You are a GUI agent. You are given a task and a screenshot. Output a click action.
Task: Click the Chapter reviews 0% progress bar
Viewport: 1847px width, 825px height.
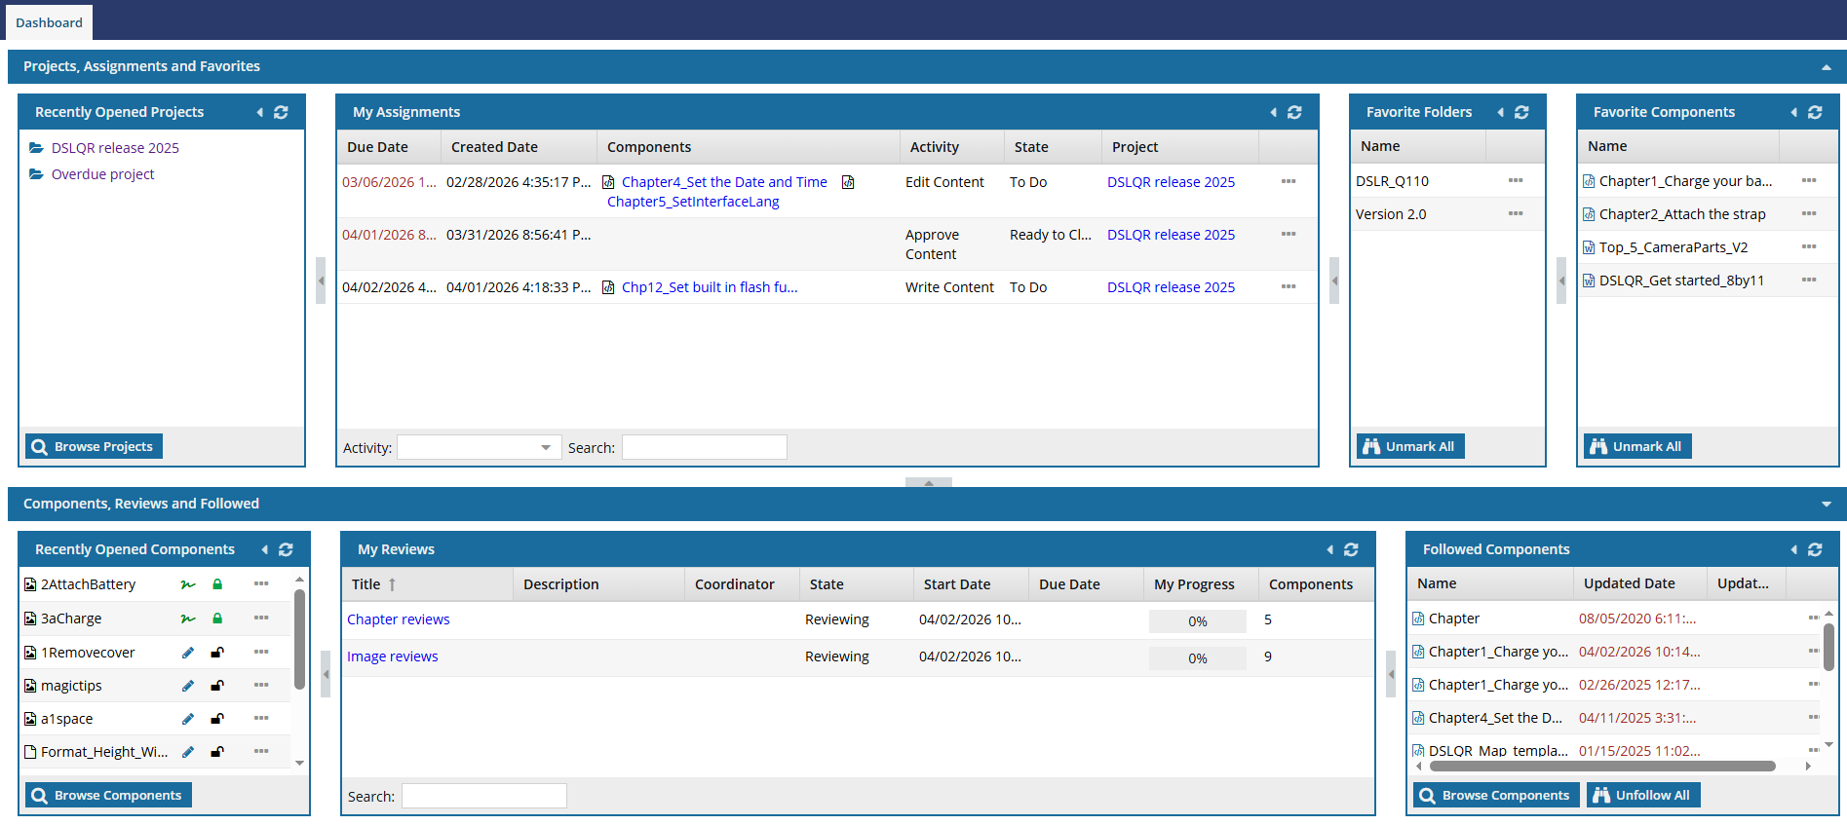tap(1197, 621)
